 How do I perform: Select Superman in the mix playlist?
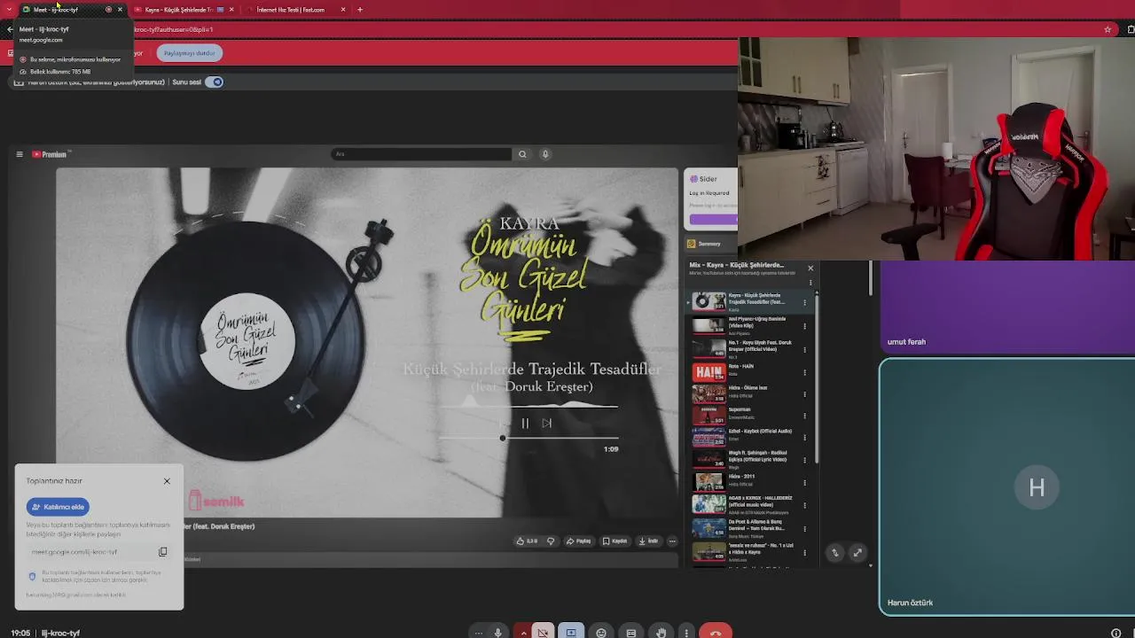749,414
